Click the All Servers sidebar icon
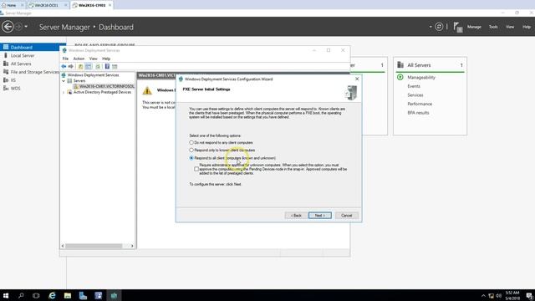The height and width of the screenshot is (301, 535). 6,64
